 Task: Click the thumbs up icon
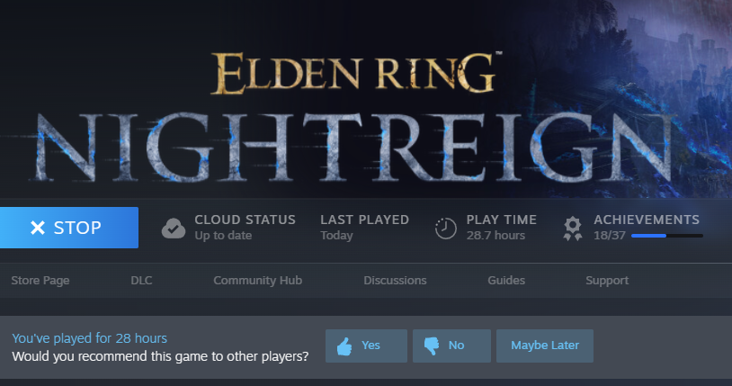click(344, 346)
